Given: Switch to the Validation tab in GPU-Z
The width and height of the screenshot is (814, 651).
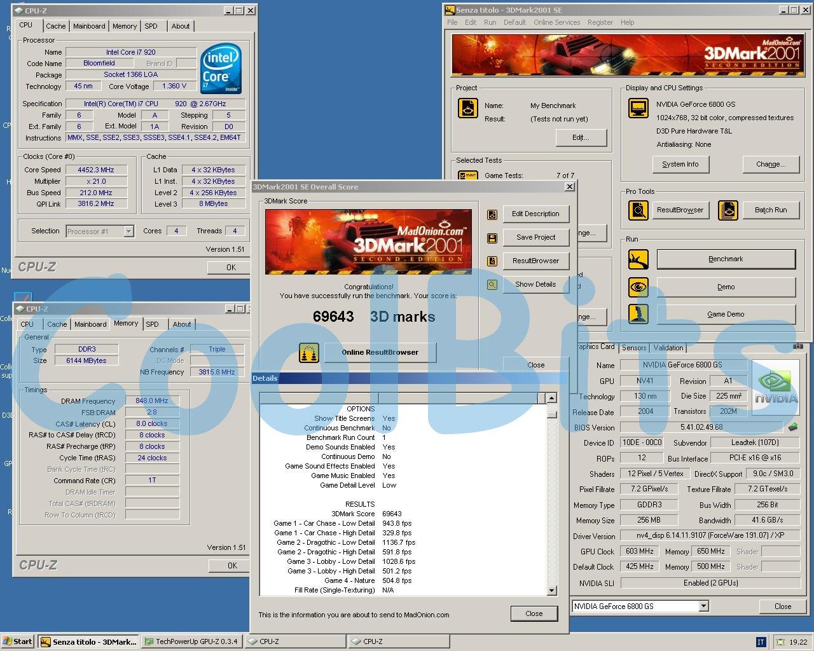Looking at the screenshot, I should pos(668,348).
